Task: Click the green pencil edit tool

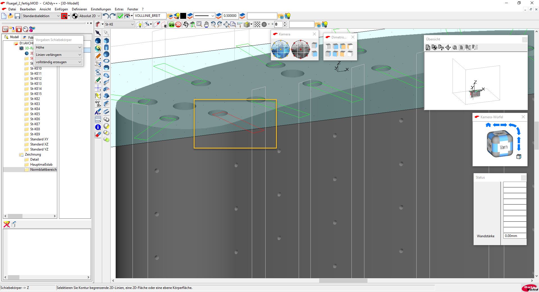Action: click(98, 81)
